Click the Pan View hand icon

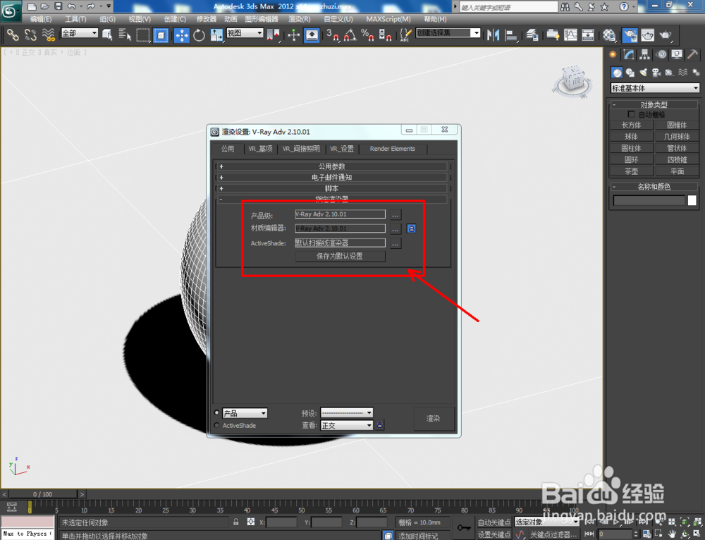pyautogui.click(x=672, y=534)
